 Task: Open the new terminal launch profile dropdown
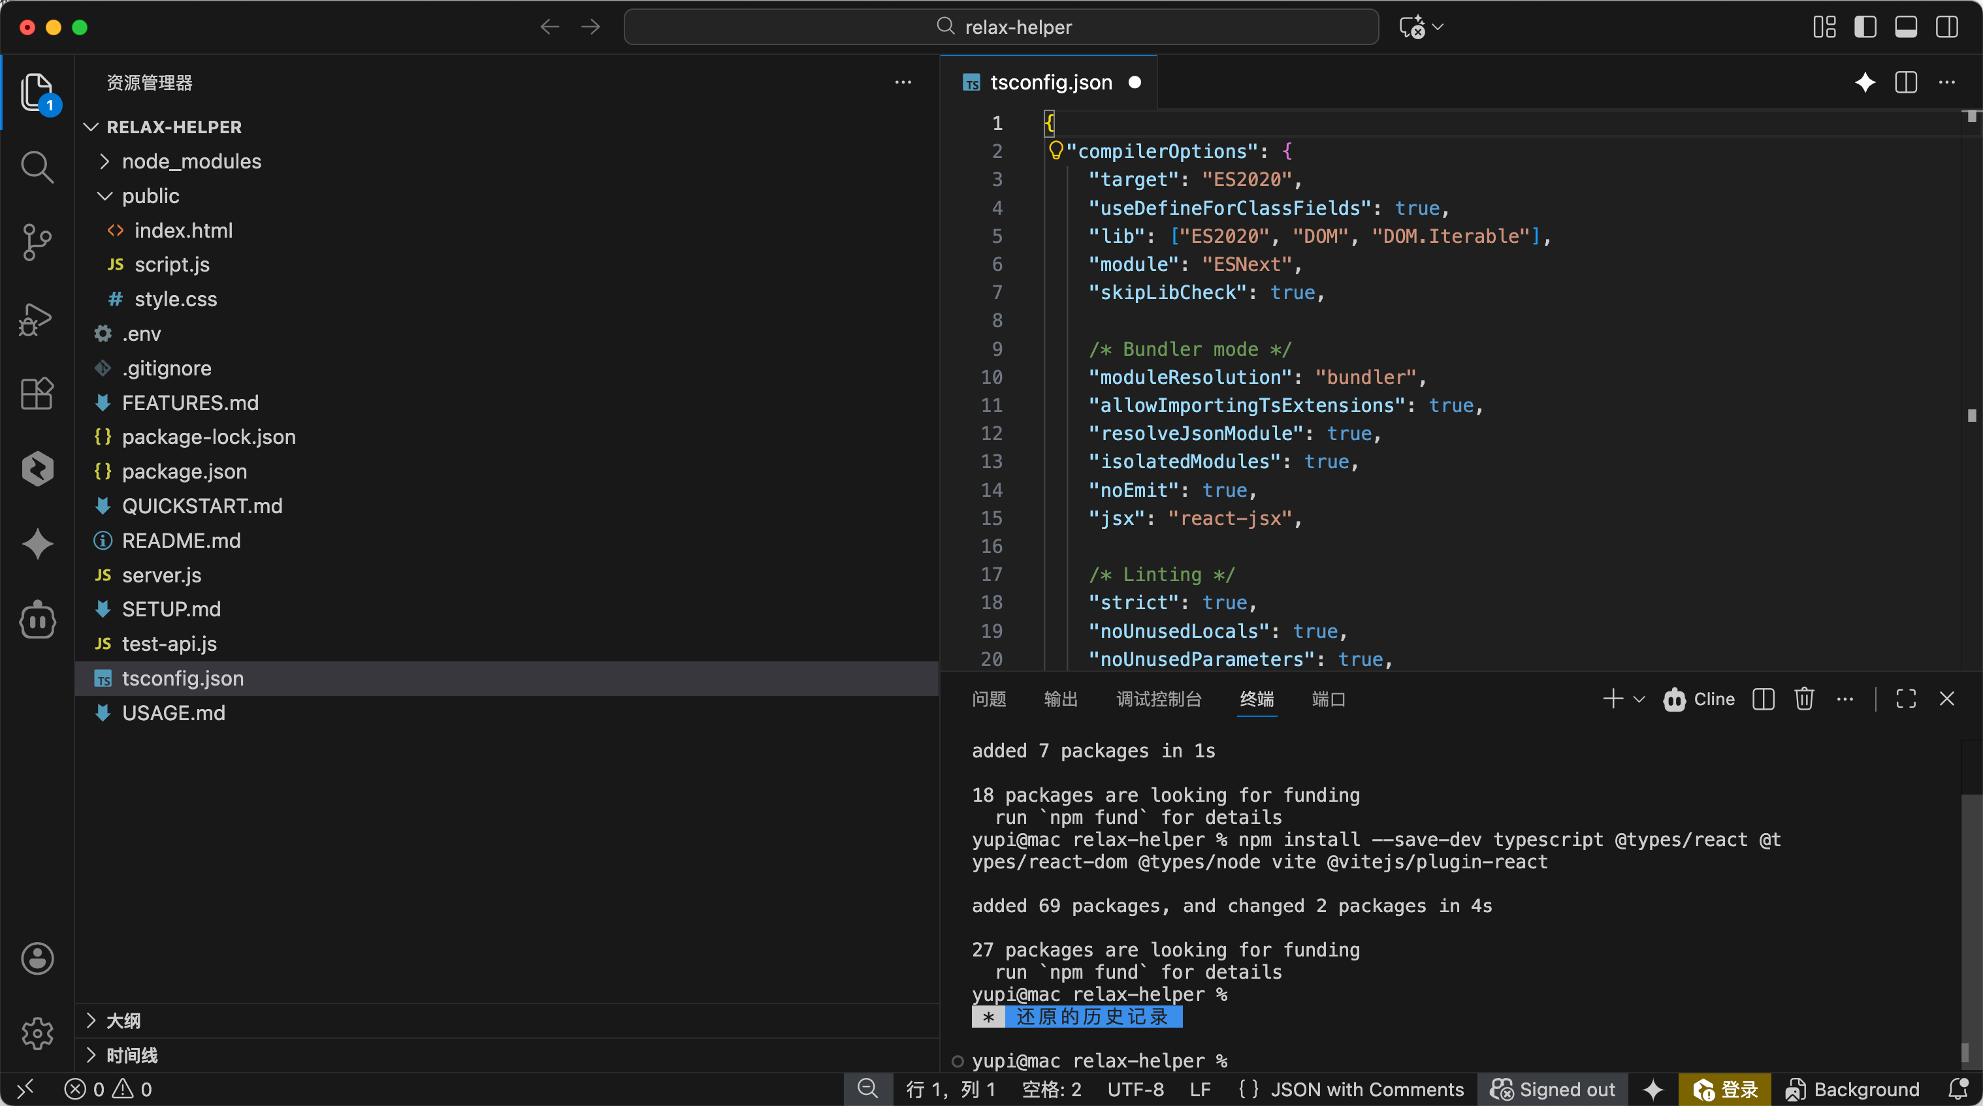[x=1639, y=699]
